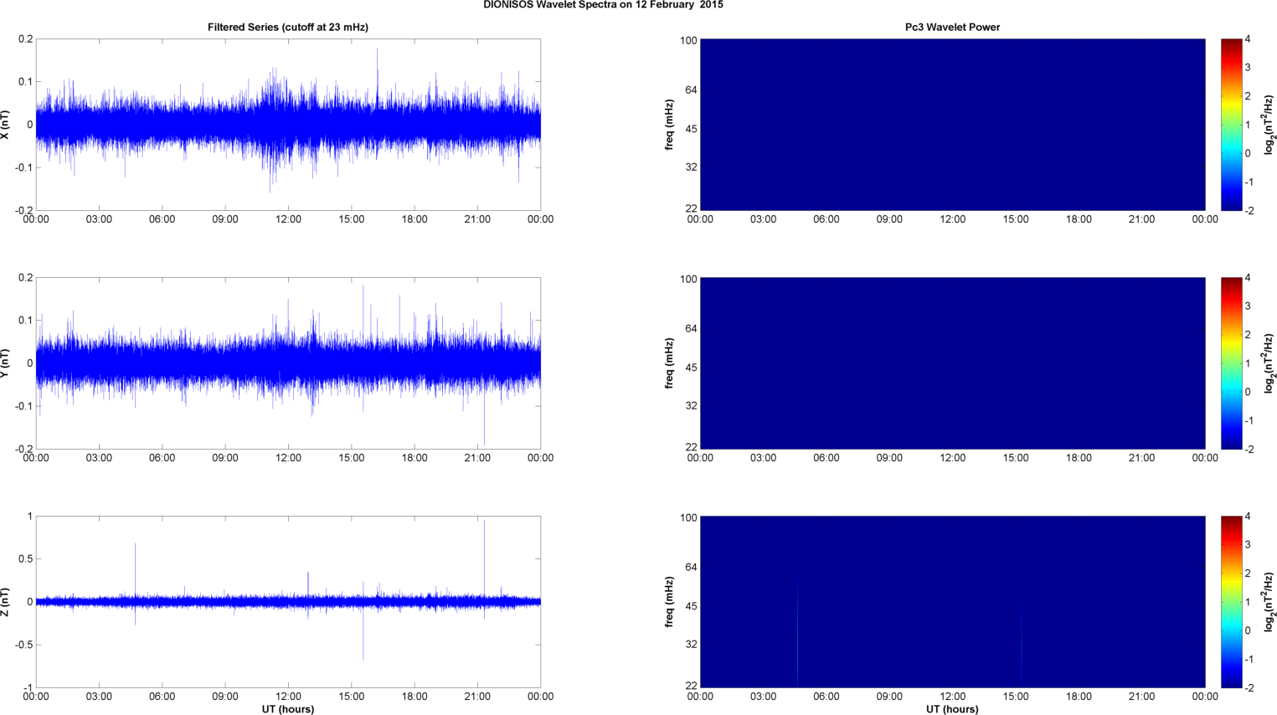Image resolution: width=1277 pixels, height=715 pixels.
Task: Select the DIONISOS Wavelet Spectra figure title
Action: [x=603, y=5]
